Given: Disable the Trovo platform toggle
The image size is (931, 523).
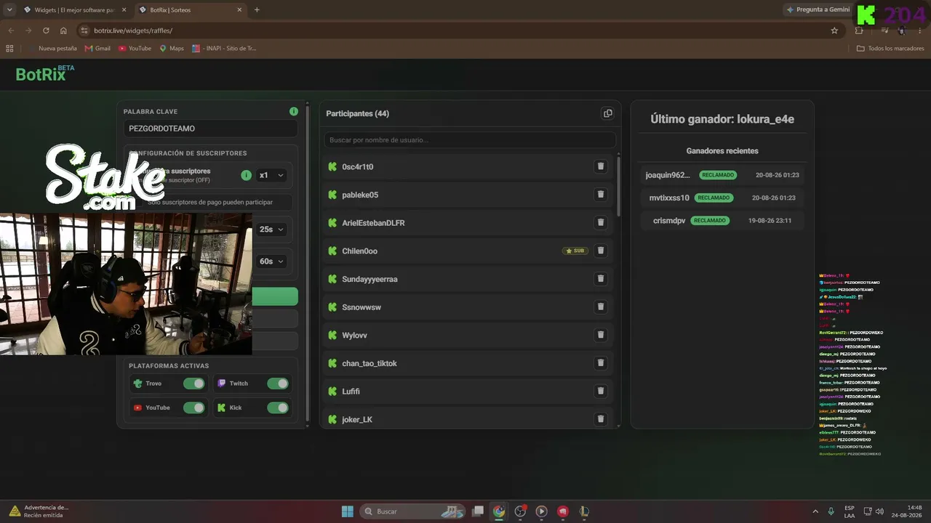Looking at the screenshot, I should click(193, 384).
